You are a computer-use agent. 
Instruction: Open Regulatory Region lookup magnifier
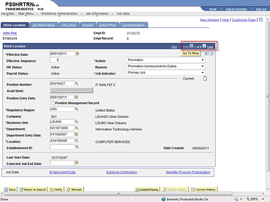point(76,109)
